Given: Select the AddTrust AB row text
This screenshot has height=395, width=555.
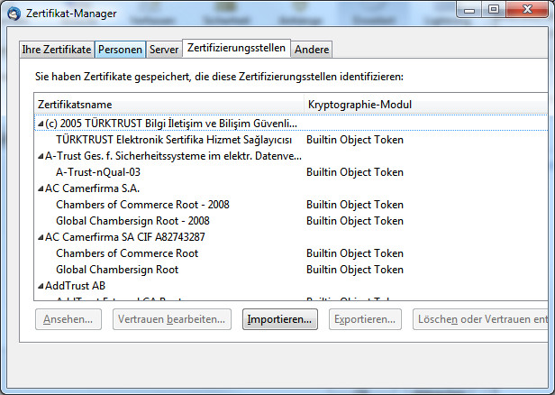Looking at the screenshot, I should (75, 286).
